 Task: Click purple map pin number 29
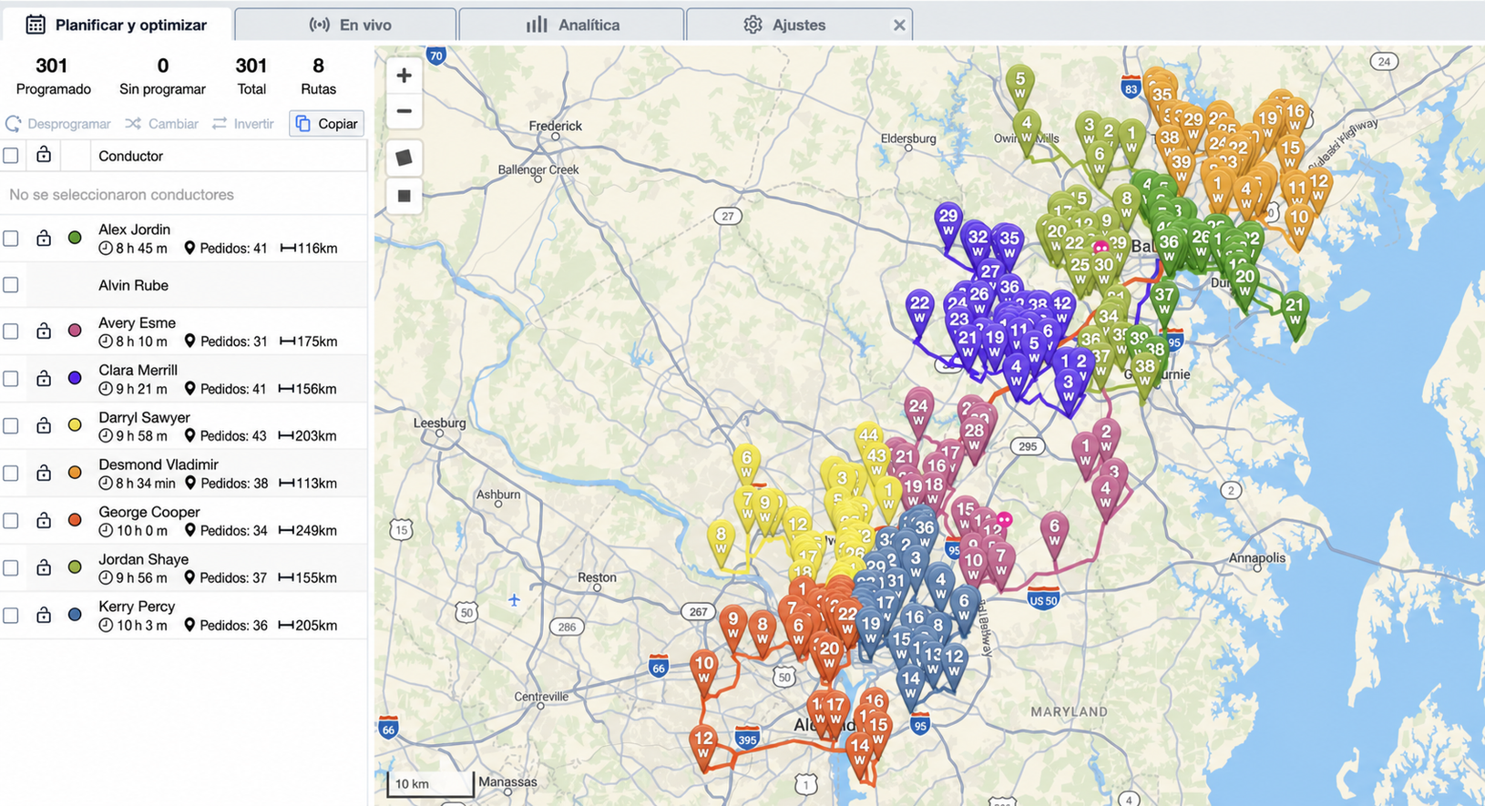pyautogui.click(x=948, y=222)
